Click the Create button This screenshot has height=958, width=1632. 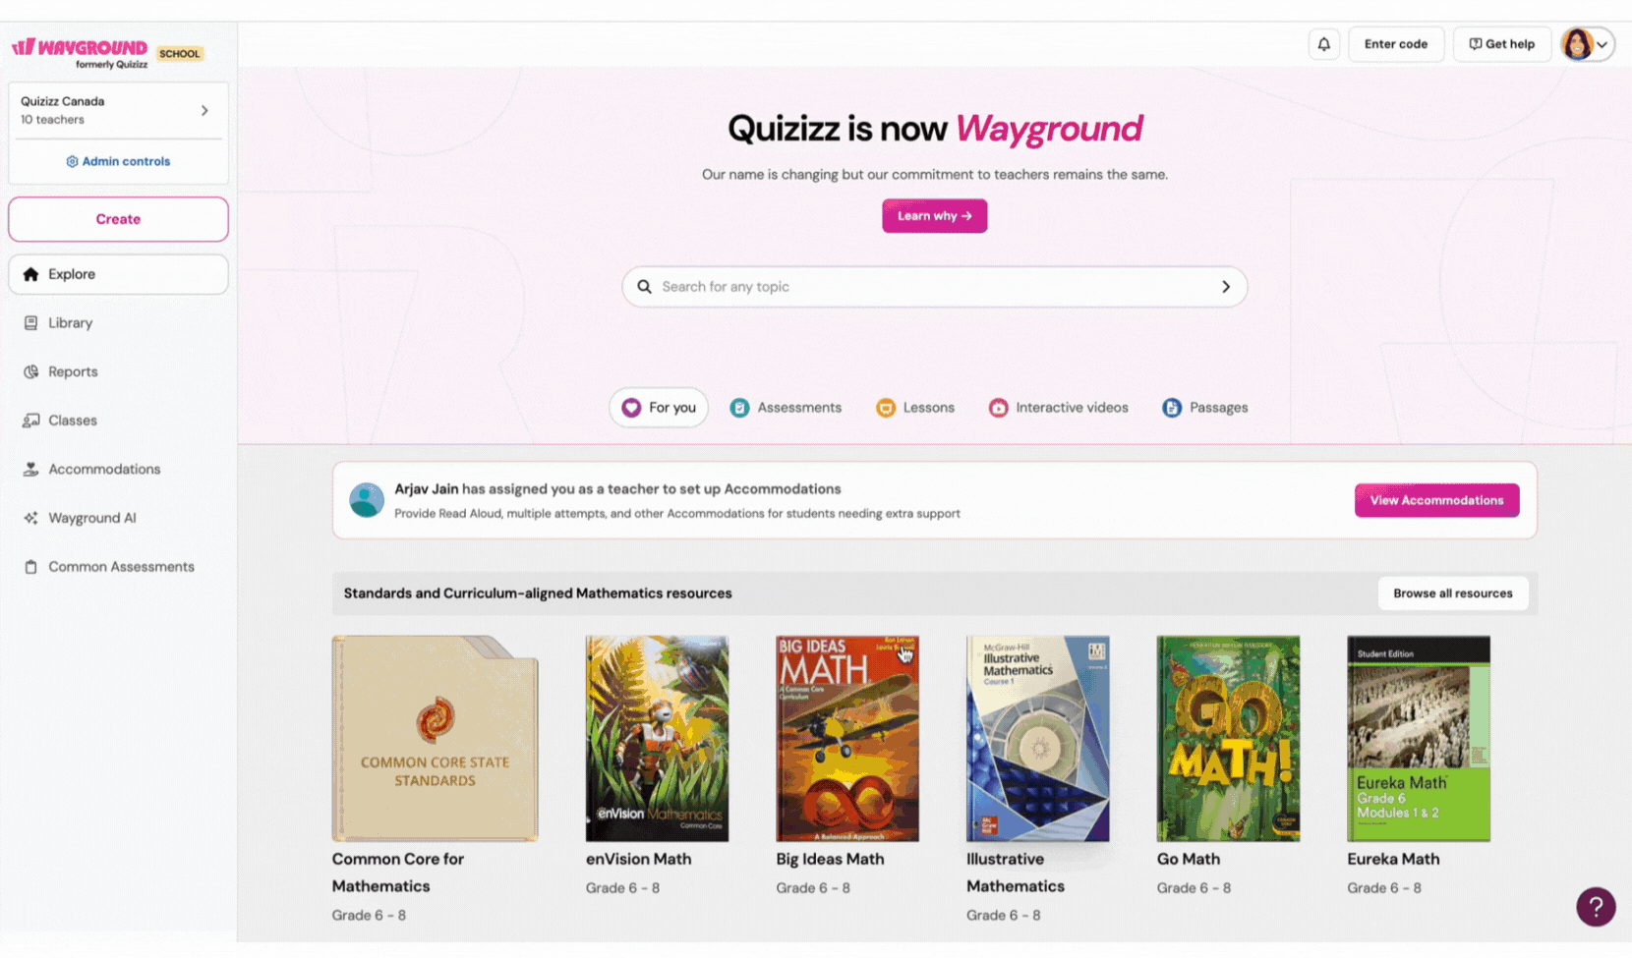point(118,219)
